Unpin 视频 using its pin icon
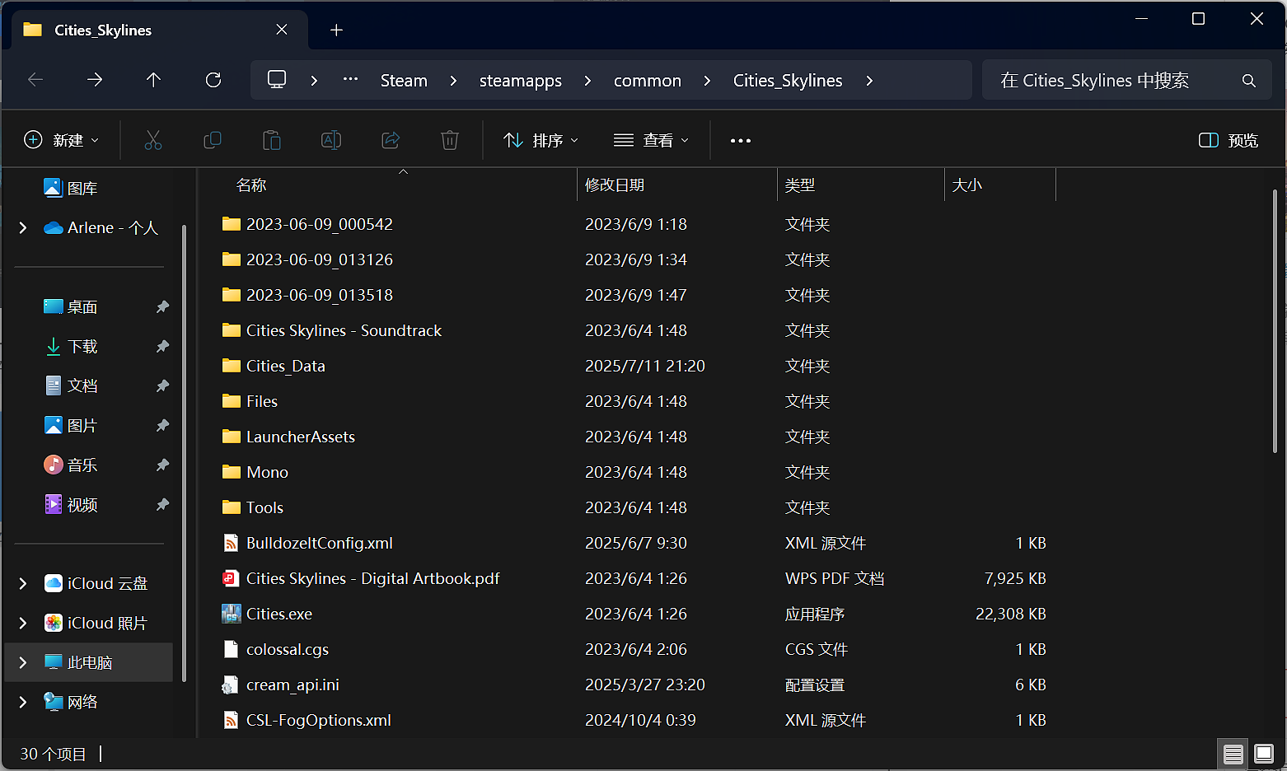The width and height of the screenshot is (1287, 771). click(162, 505)
